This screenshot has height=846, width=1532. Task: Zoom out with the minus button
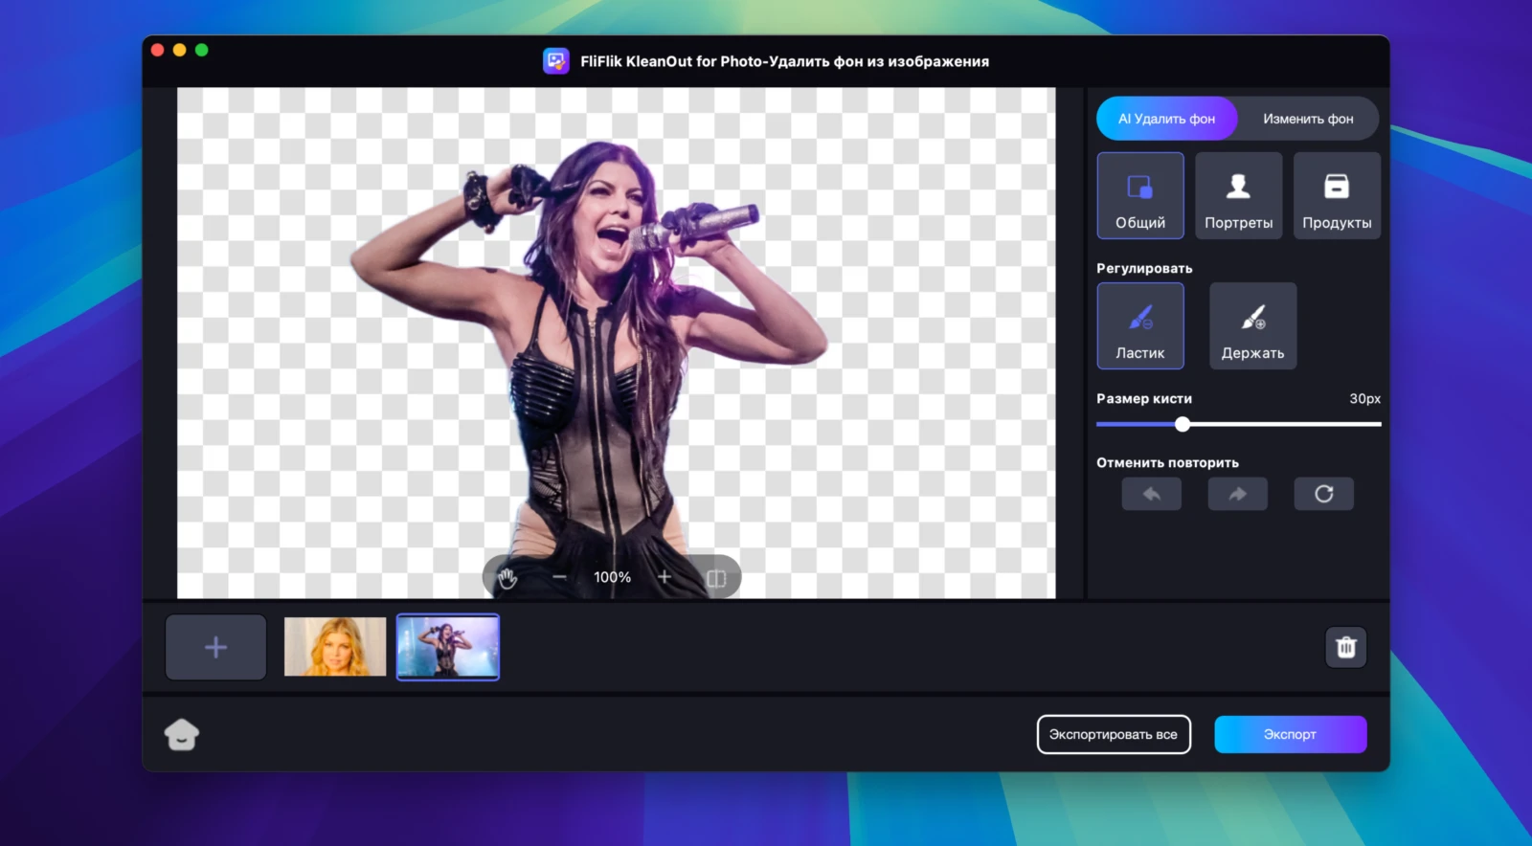point(559,577)
